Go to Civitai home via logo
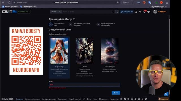This screenshot has height=101, width=181. tap(9, 12)
